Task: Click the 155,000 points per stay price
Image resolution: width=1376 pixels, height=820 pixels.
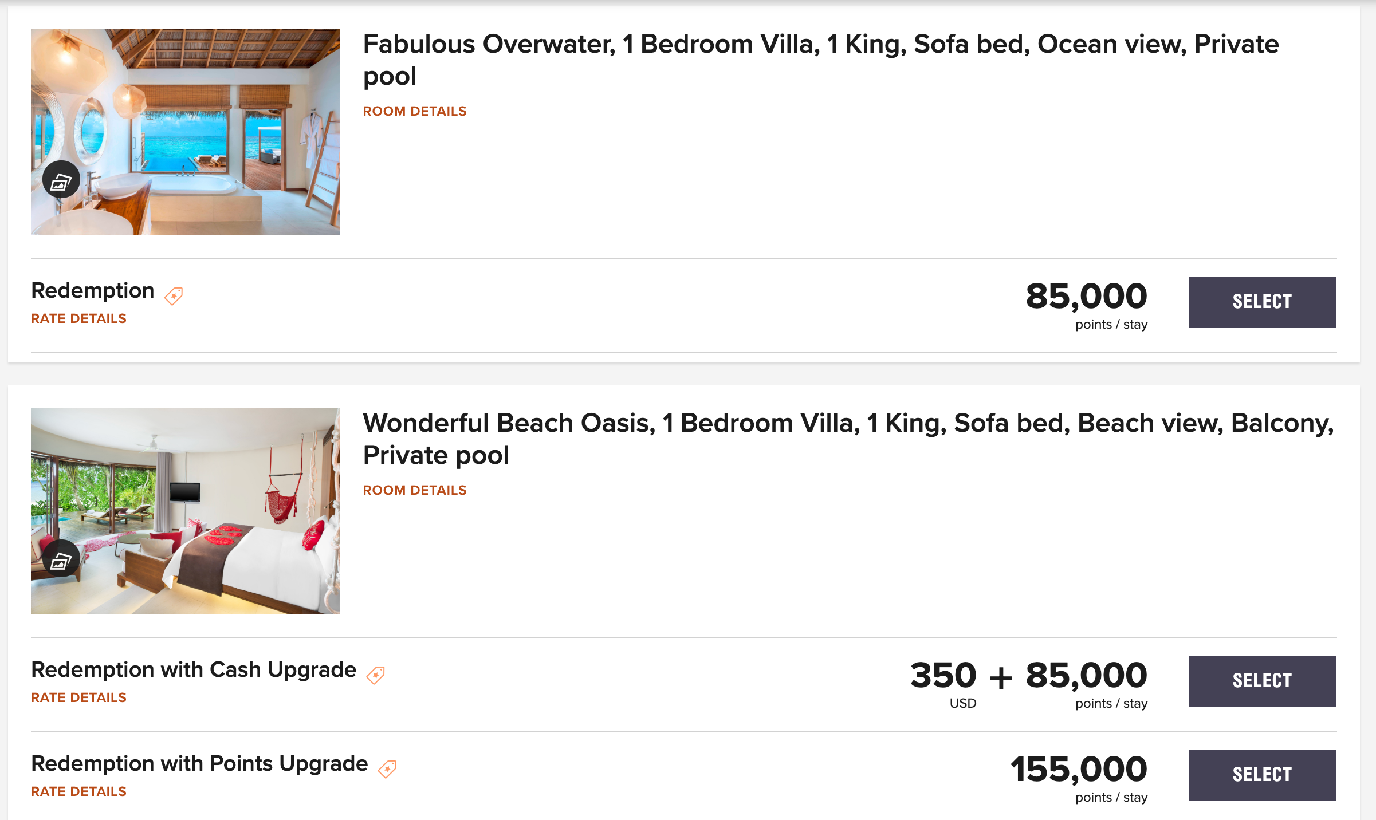Action: tap(1078, 770)
